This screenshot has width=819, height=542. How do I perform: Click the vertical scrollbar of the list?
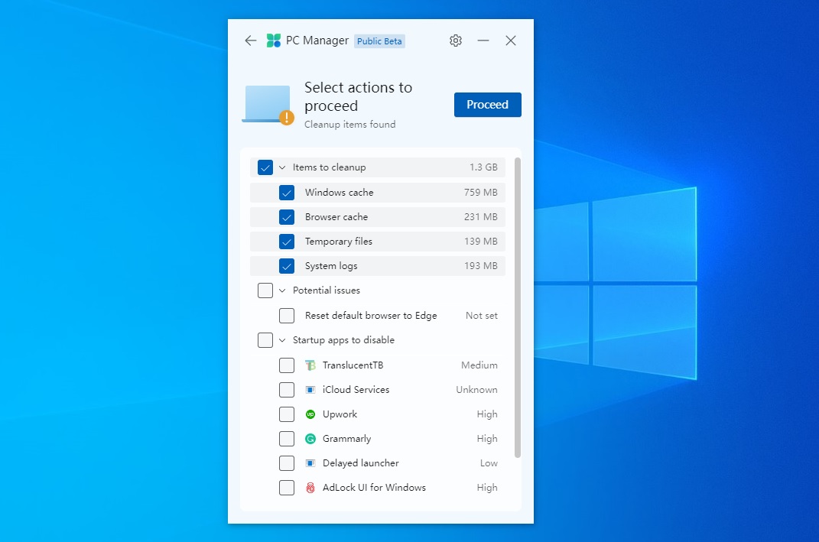coord(518,307)
